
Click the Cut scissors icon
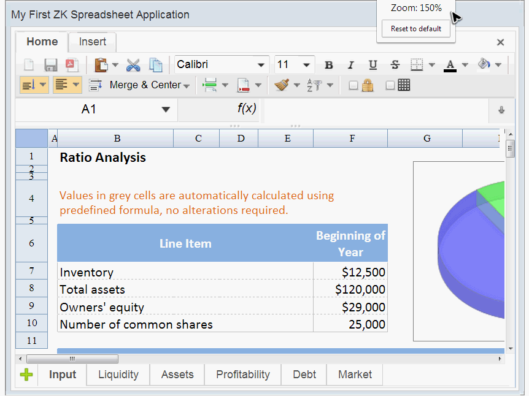(x=133, y=65)
